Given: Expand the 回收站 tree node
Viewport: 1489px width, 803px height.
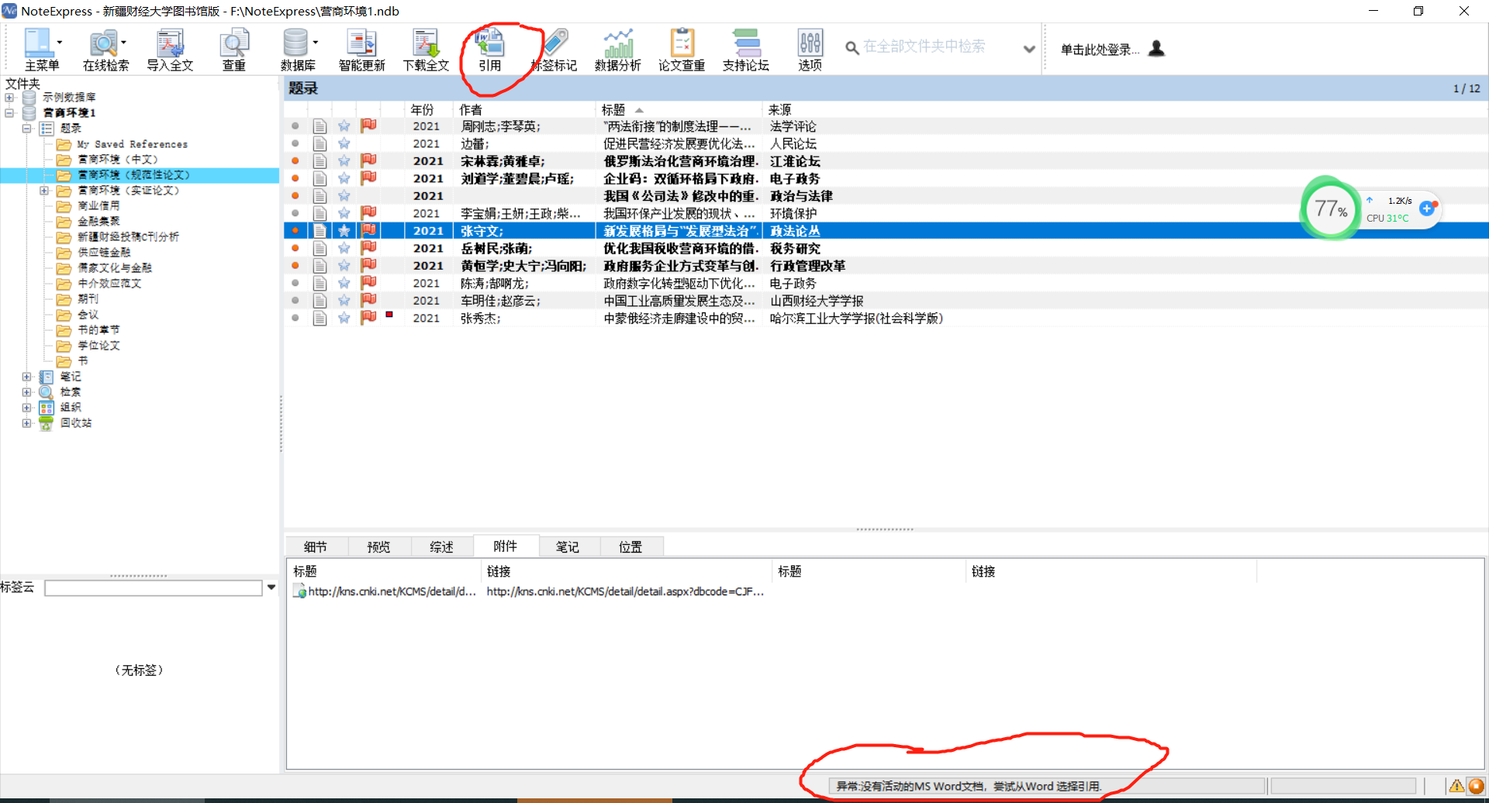Looking at the screenshot, I should [26, 423].
